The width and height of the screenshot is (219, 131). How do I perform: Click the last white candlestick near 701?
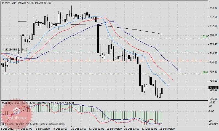(x=162, y=91)
